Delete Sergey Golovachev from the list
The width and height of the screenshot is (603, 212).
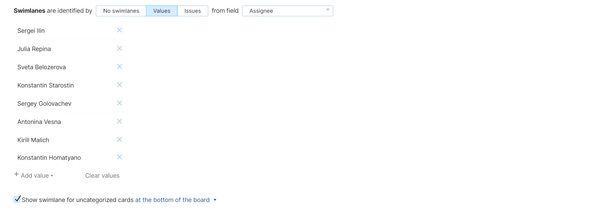point(120,103)
